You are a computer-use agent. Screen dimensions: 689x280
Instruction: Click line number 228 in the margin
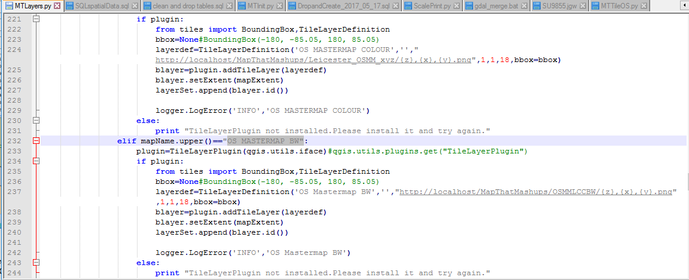click(15, 100)
